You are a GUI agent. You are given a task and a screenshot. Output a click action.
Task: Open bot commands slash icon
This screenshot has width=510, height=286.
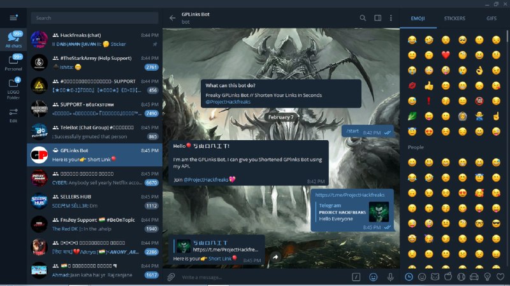click(x=356, y=277)
